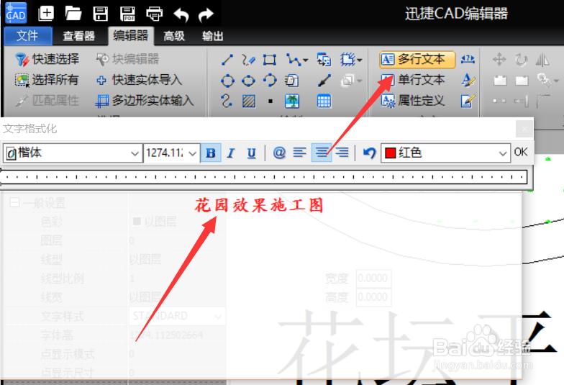Click the move tool cross-arrows icon

click(x=499, y=59)
